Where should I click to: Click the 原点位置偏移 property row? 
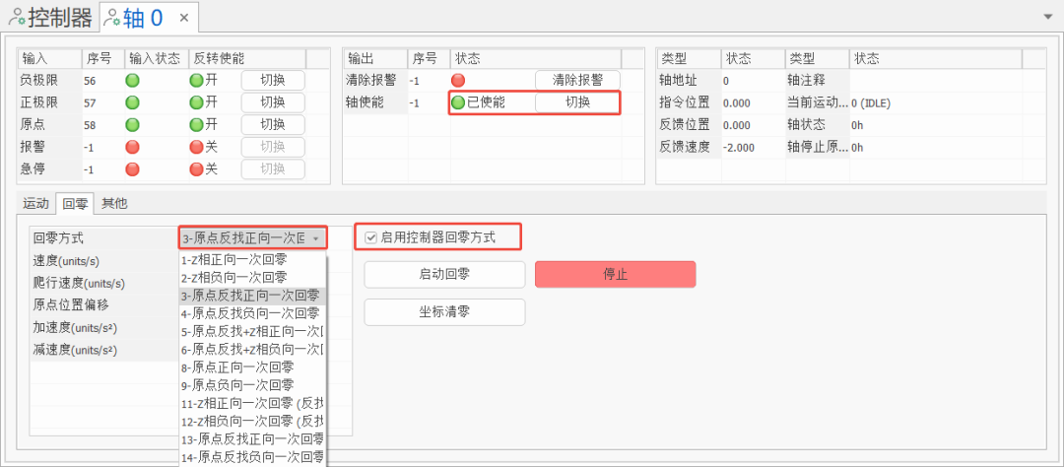click(105, 305)
